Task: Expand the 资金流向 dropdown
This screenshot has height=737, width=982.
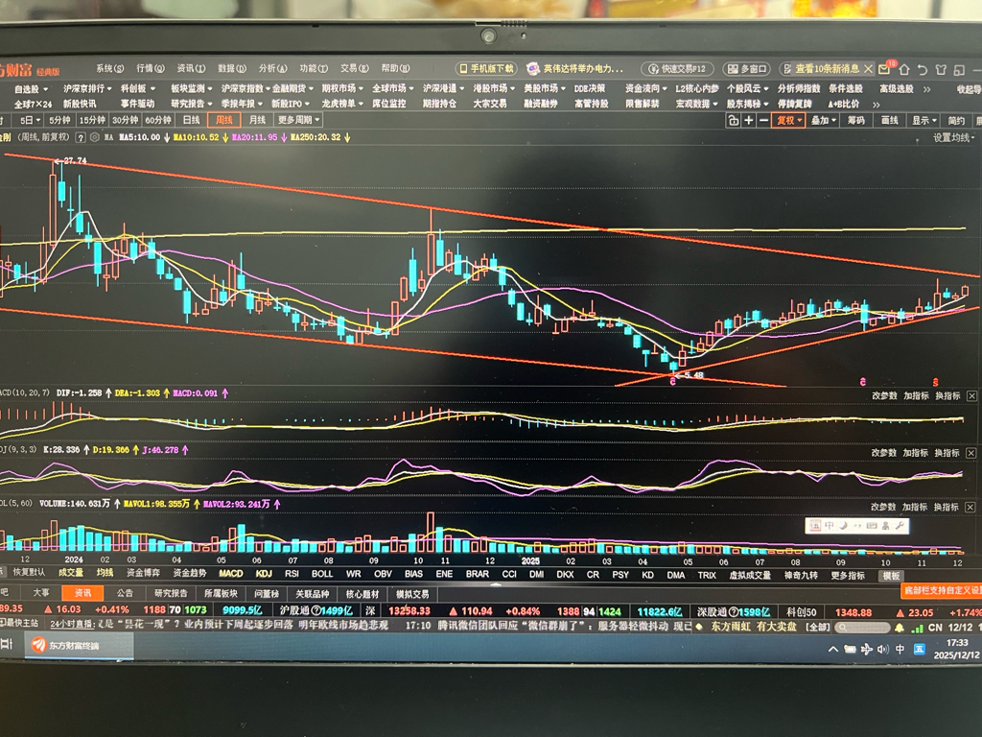Action: point(645,89)
